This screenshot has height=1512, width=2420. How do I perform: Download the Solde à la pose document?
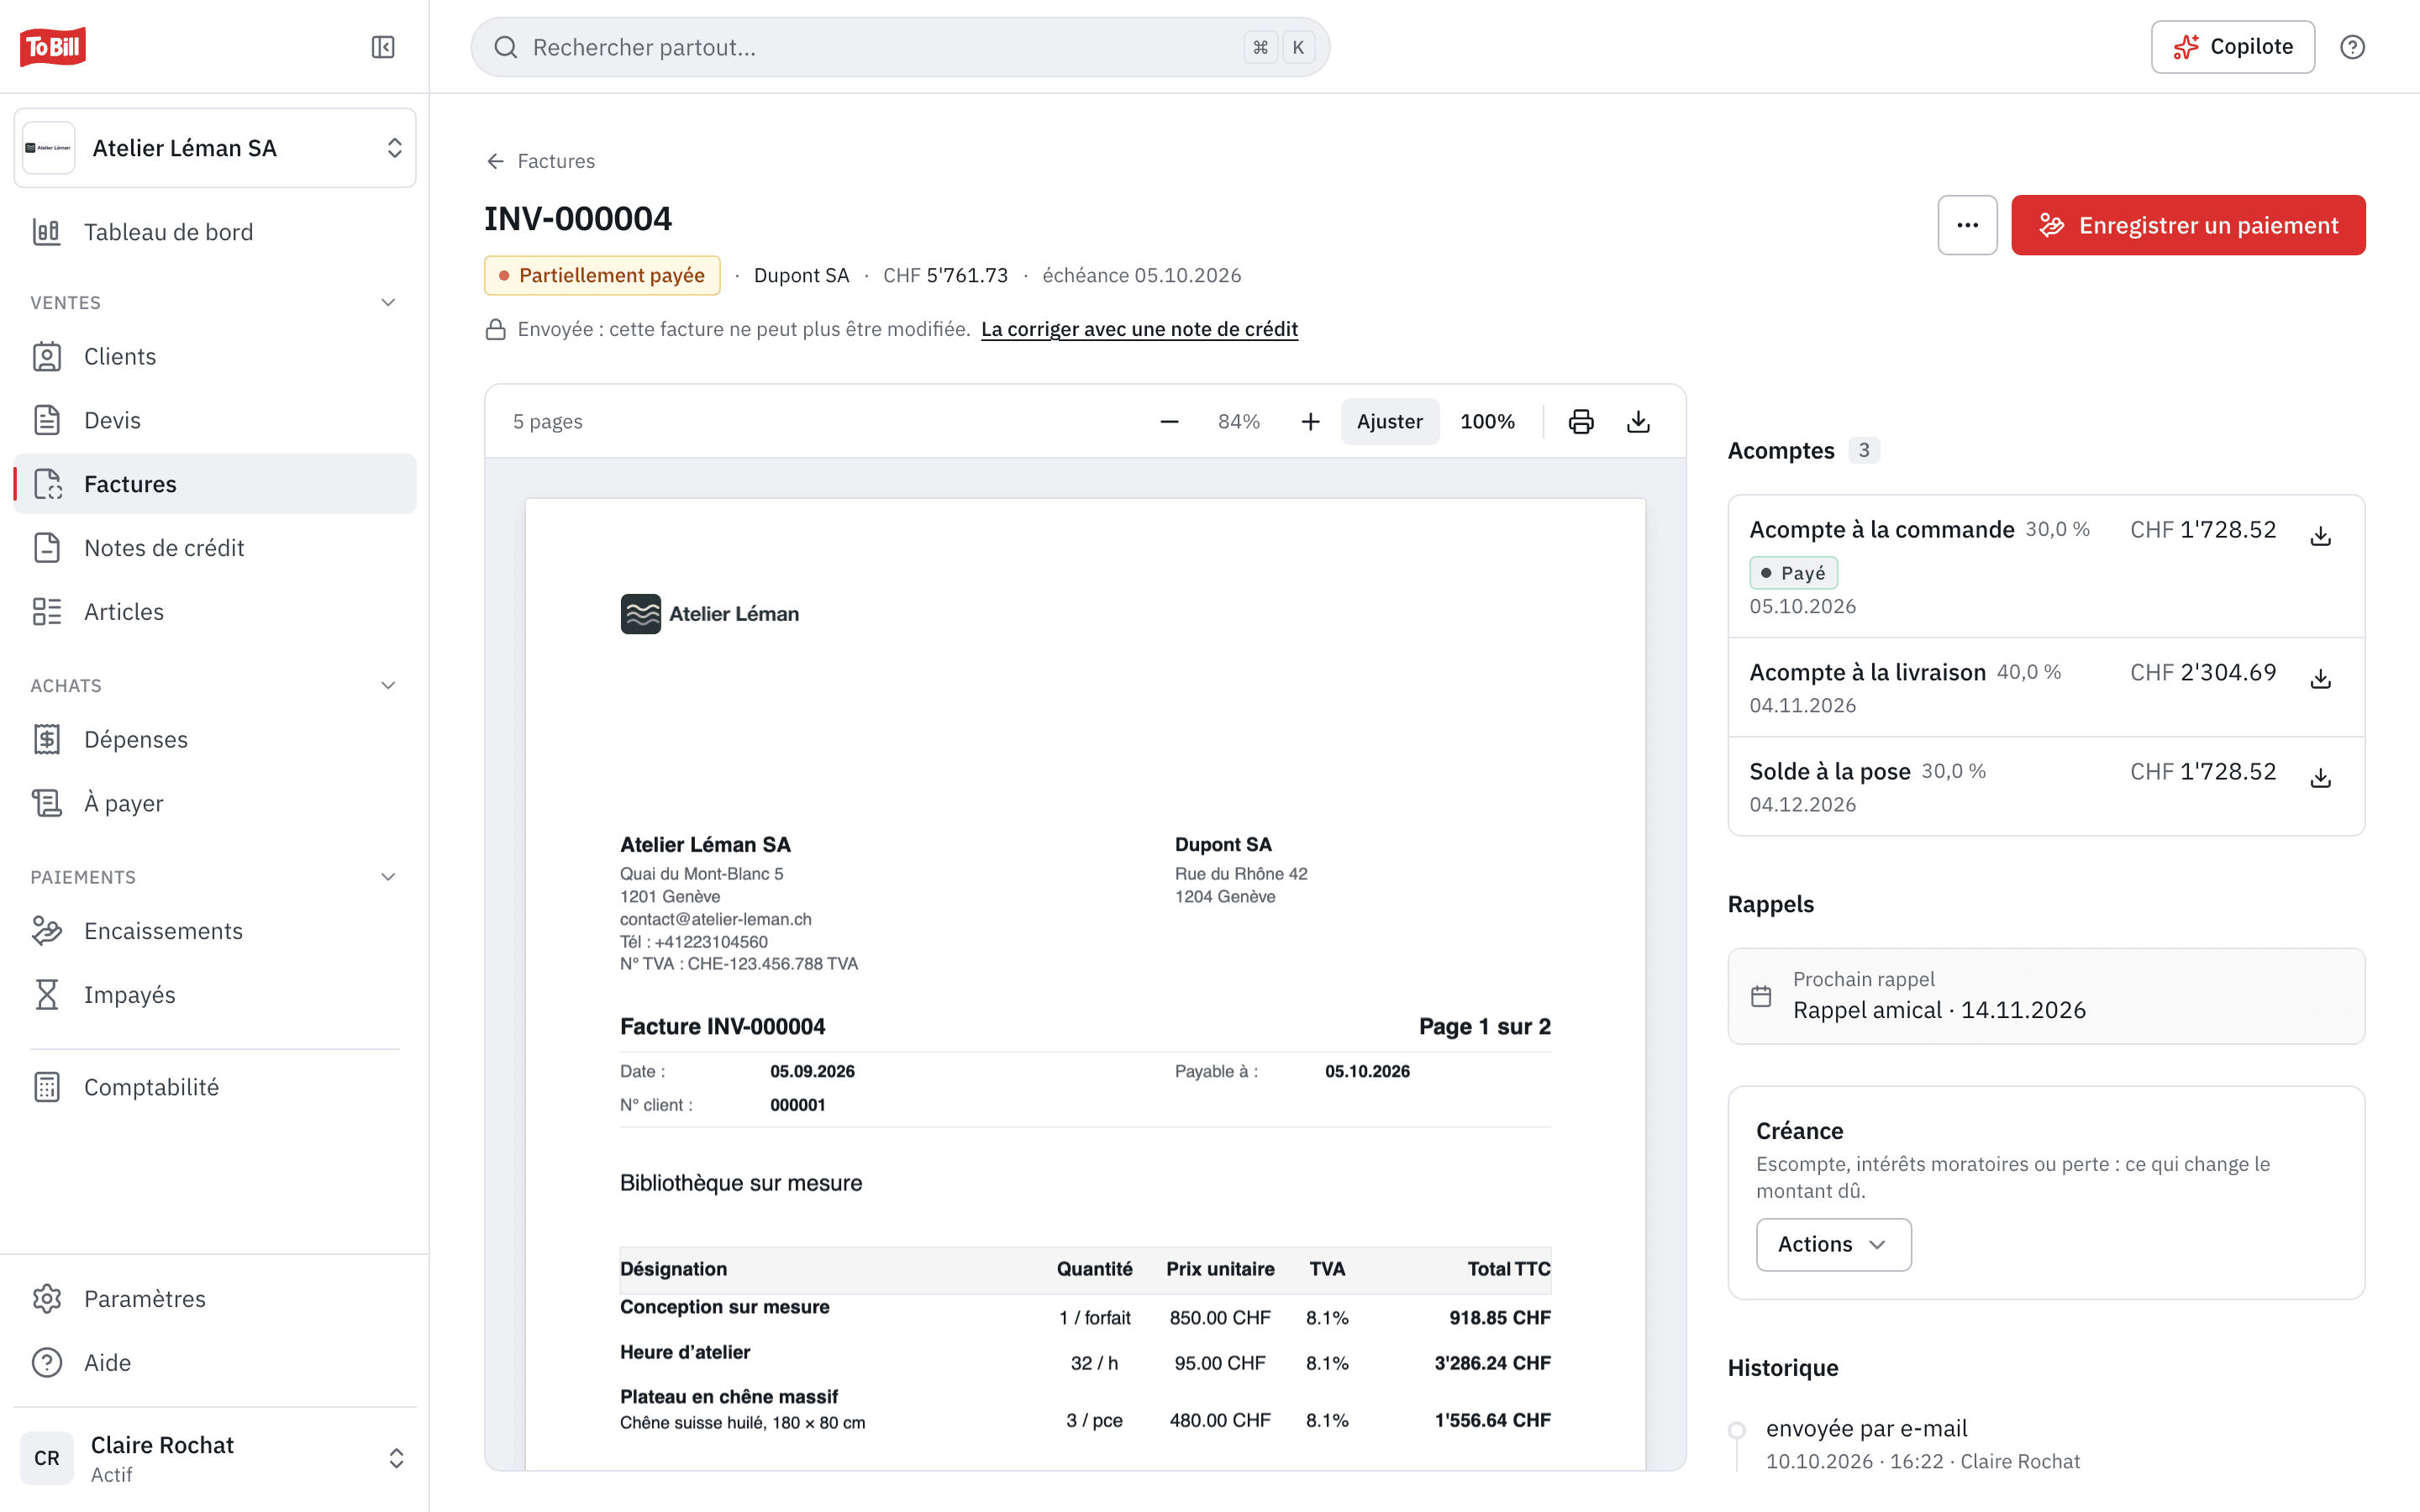[x=2320, y=778]
